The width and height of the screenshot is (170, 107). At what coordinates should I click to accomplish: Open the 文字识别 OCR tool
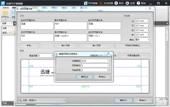pyautogui.click(x=106, y=3)
